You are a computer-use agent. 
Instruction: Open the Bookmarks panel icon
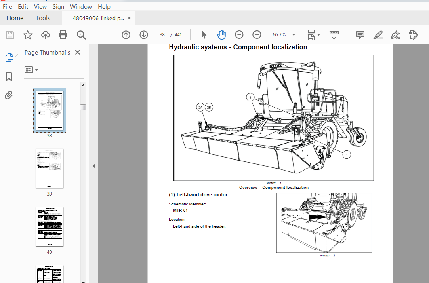[x=9, y=77]
